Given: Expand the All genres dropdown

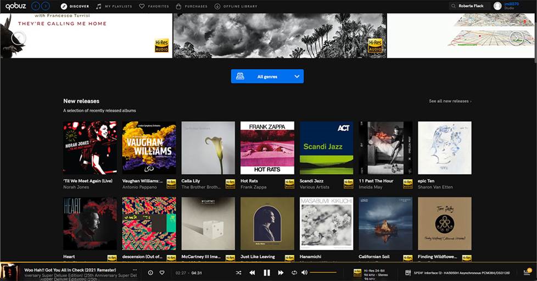Looking at the screenshot, I should point(267,76).
